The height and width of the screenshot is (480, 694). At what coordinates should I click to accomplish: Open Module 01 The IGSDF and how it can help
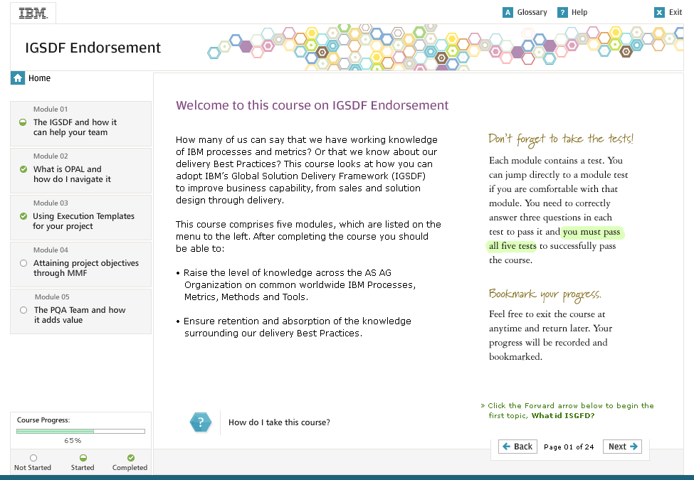coord(81,124)
